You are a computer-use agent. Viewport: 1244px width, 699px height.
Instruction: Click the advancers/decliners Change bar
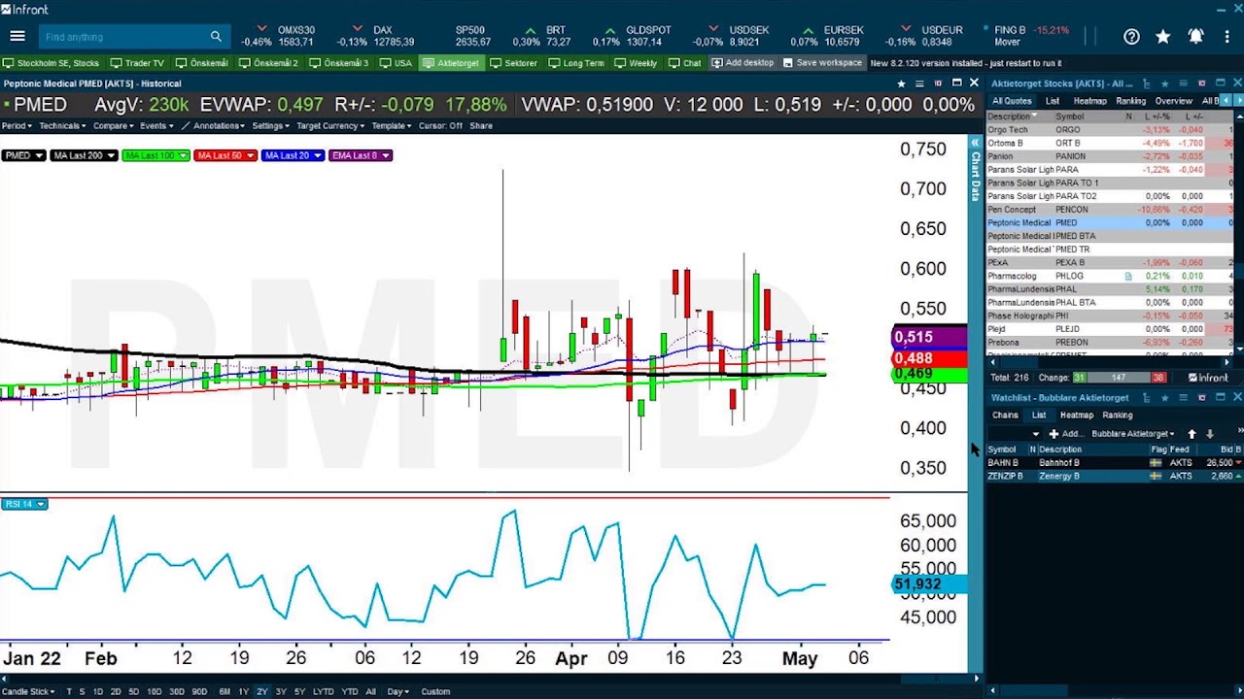1121,378
